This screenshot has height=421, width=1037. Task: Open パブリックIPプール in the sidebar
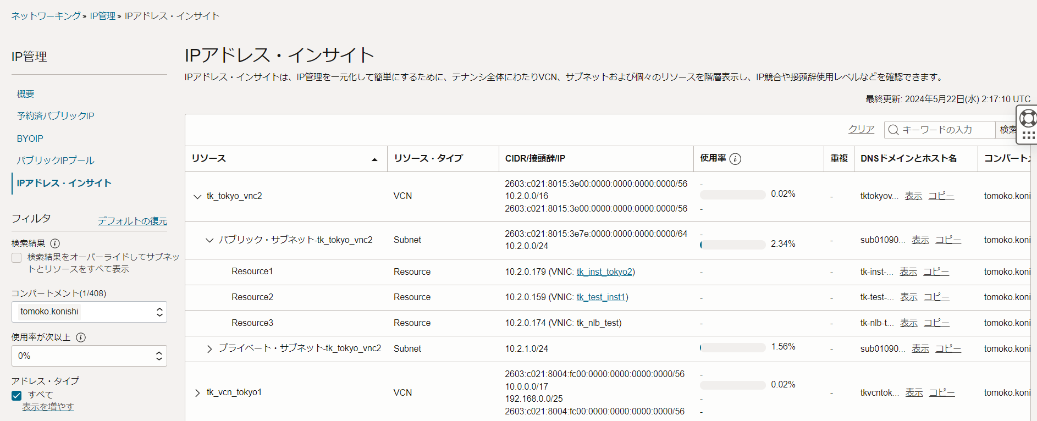[56, 160]
